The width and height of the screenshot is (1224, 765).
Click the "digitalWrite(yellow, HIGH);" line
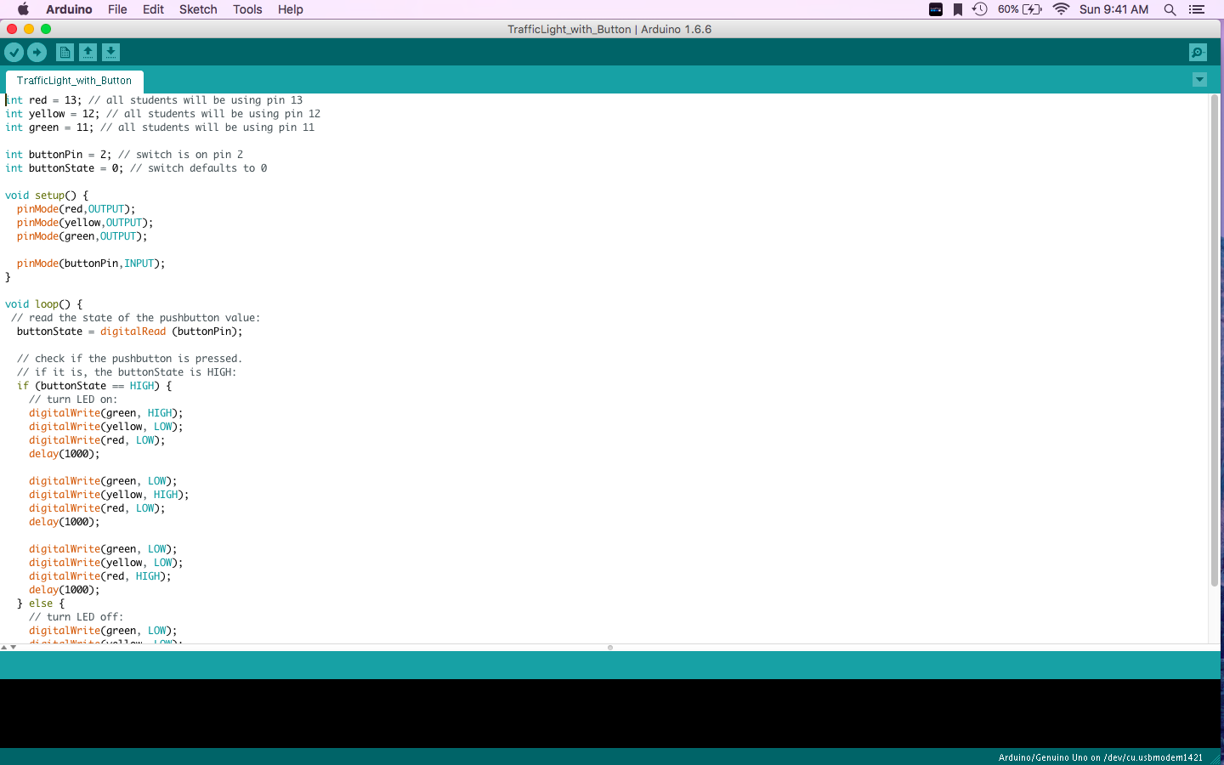[109, 495]
